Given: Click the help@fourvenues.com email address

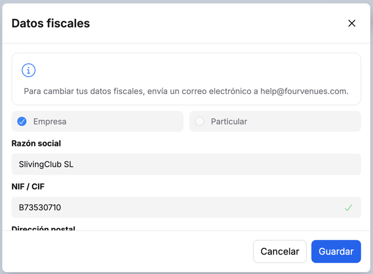Looking at the screenshot, I should coord(304,91).
